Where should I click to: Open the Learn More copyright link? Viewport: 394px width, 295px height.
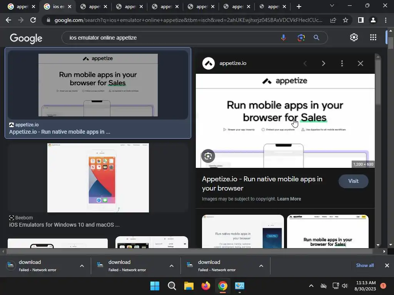289,199
